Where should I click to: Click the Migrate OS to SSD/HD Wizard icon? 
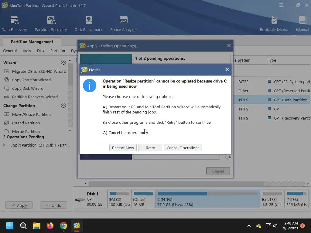(x=7, y=71)
